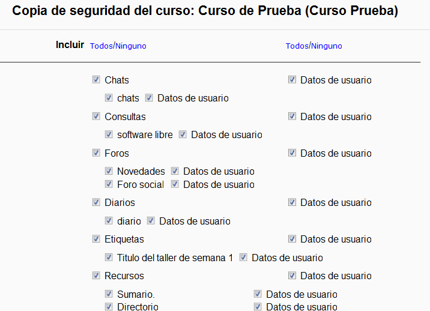Uncheck 'Datos de usuario' on the Recursos row

click(x=292, y=276)
